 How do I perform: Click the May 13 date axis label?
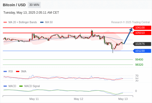click(x=123, y=99)
